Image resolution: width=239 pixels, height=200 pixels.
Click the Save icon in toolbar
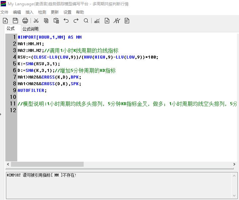click(15, 21)
